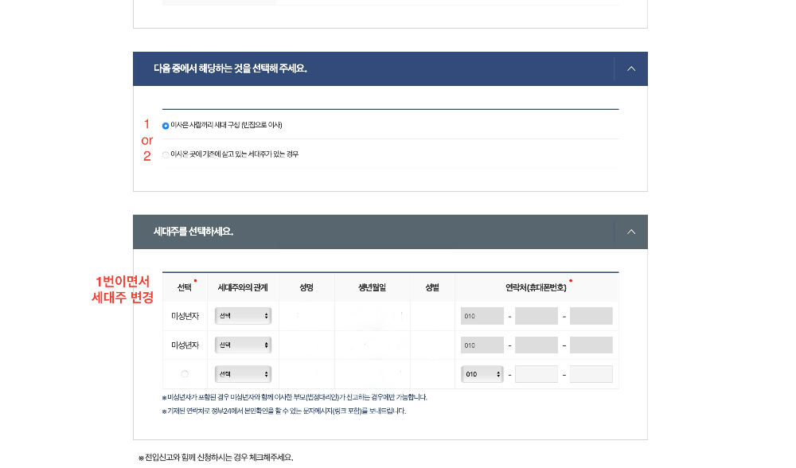Click the 연락처(휴대폰번호) column header
Screen dimensions: 796x468
coord(537,287)
